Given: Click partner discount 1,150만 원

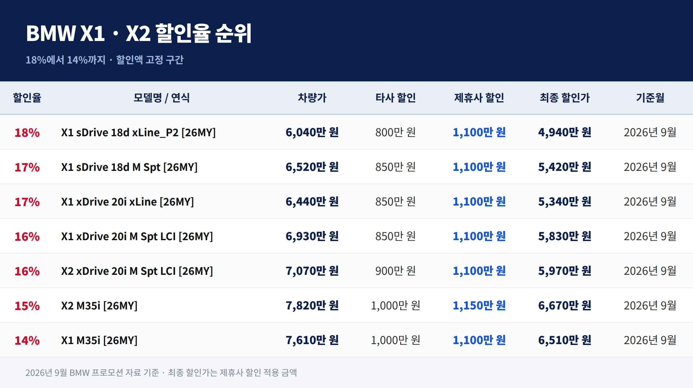Looking at the screenshot, I should pyautogui.click(x=479, y=305).
